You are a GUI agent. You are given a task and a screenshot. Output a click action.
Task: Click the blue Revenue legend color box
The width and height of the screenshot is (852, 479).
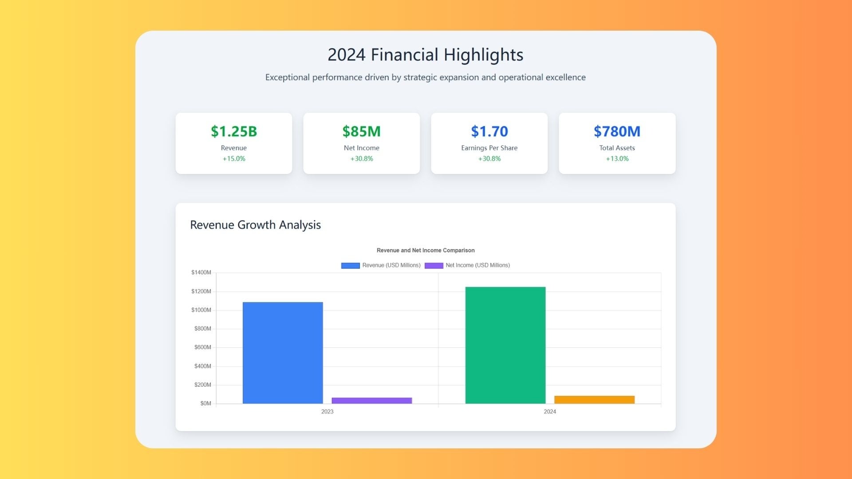(x=350, y=266)
